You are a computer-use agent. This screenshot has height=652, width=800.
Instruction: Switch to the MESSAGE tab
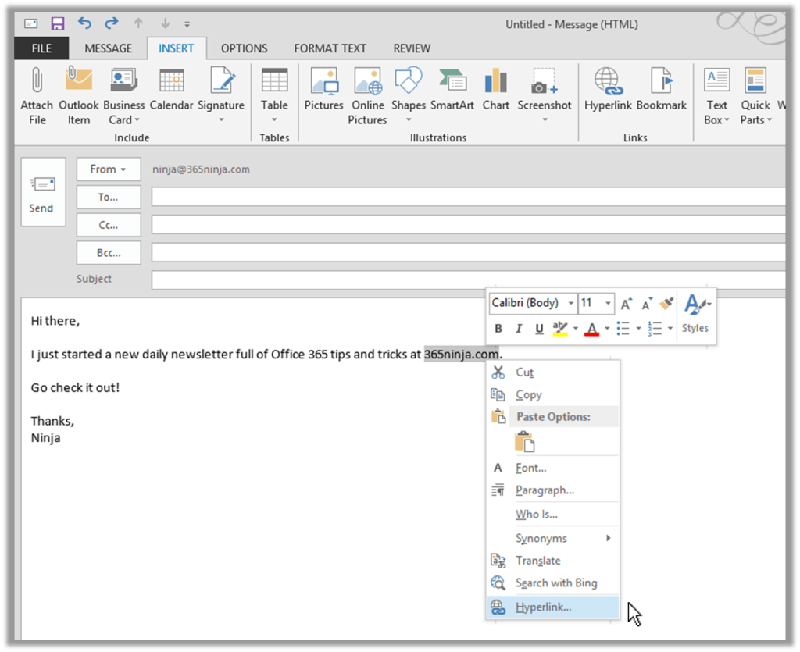(x=108, y=48)
